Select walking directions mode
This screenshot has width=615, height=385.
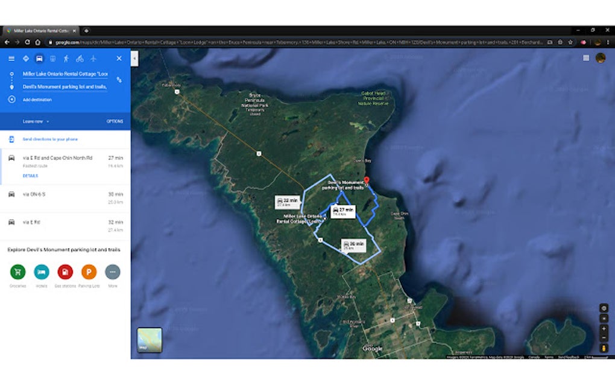(66, 59)
